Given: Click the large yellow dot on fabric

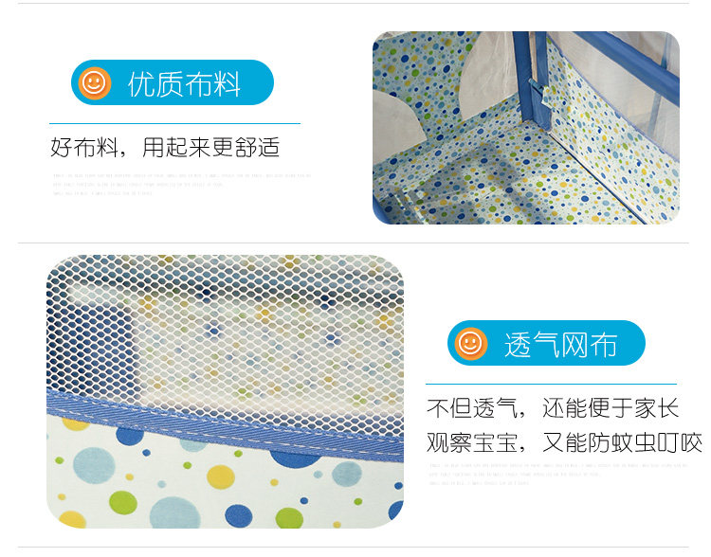Looking at the screenshot, I should [220, 476].
